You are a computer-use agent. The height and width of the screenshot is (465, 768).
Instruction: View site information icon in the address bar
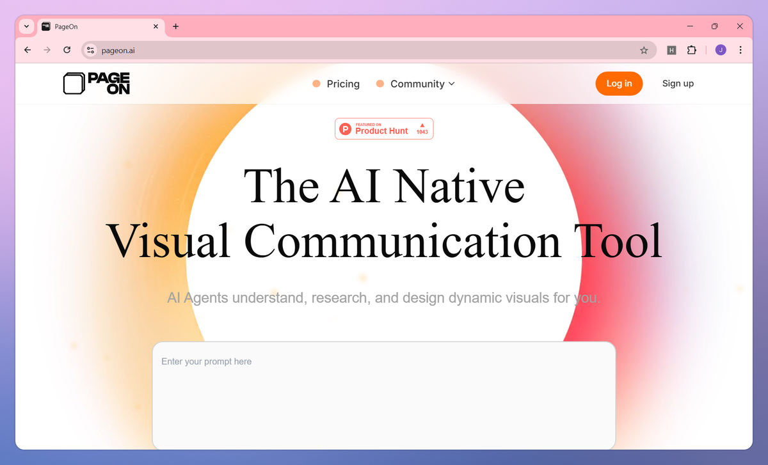tap(90, 50)
